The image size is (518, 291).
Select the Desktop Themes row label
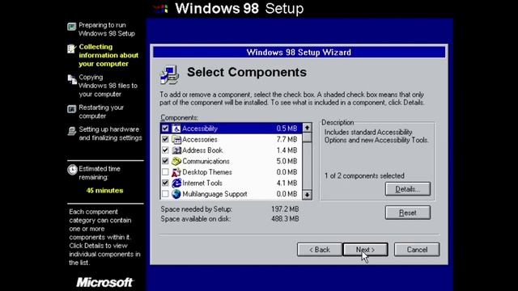pyautogui.click(x=207, y=172)
